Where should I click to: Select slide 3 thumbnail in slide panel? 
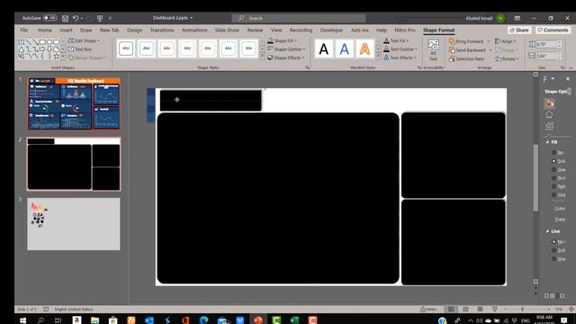[x=74, y=224]
